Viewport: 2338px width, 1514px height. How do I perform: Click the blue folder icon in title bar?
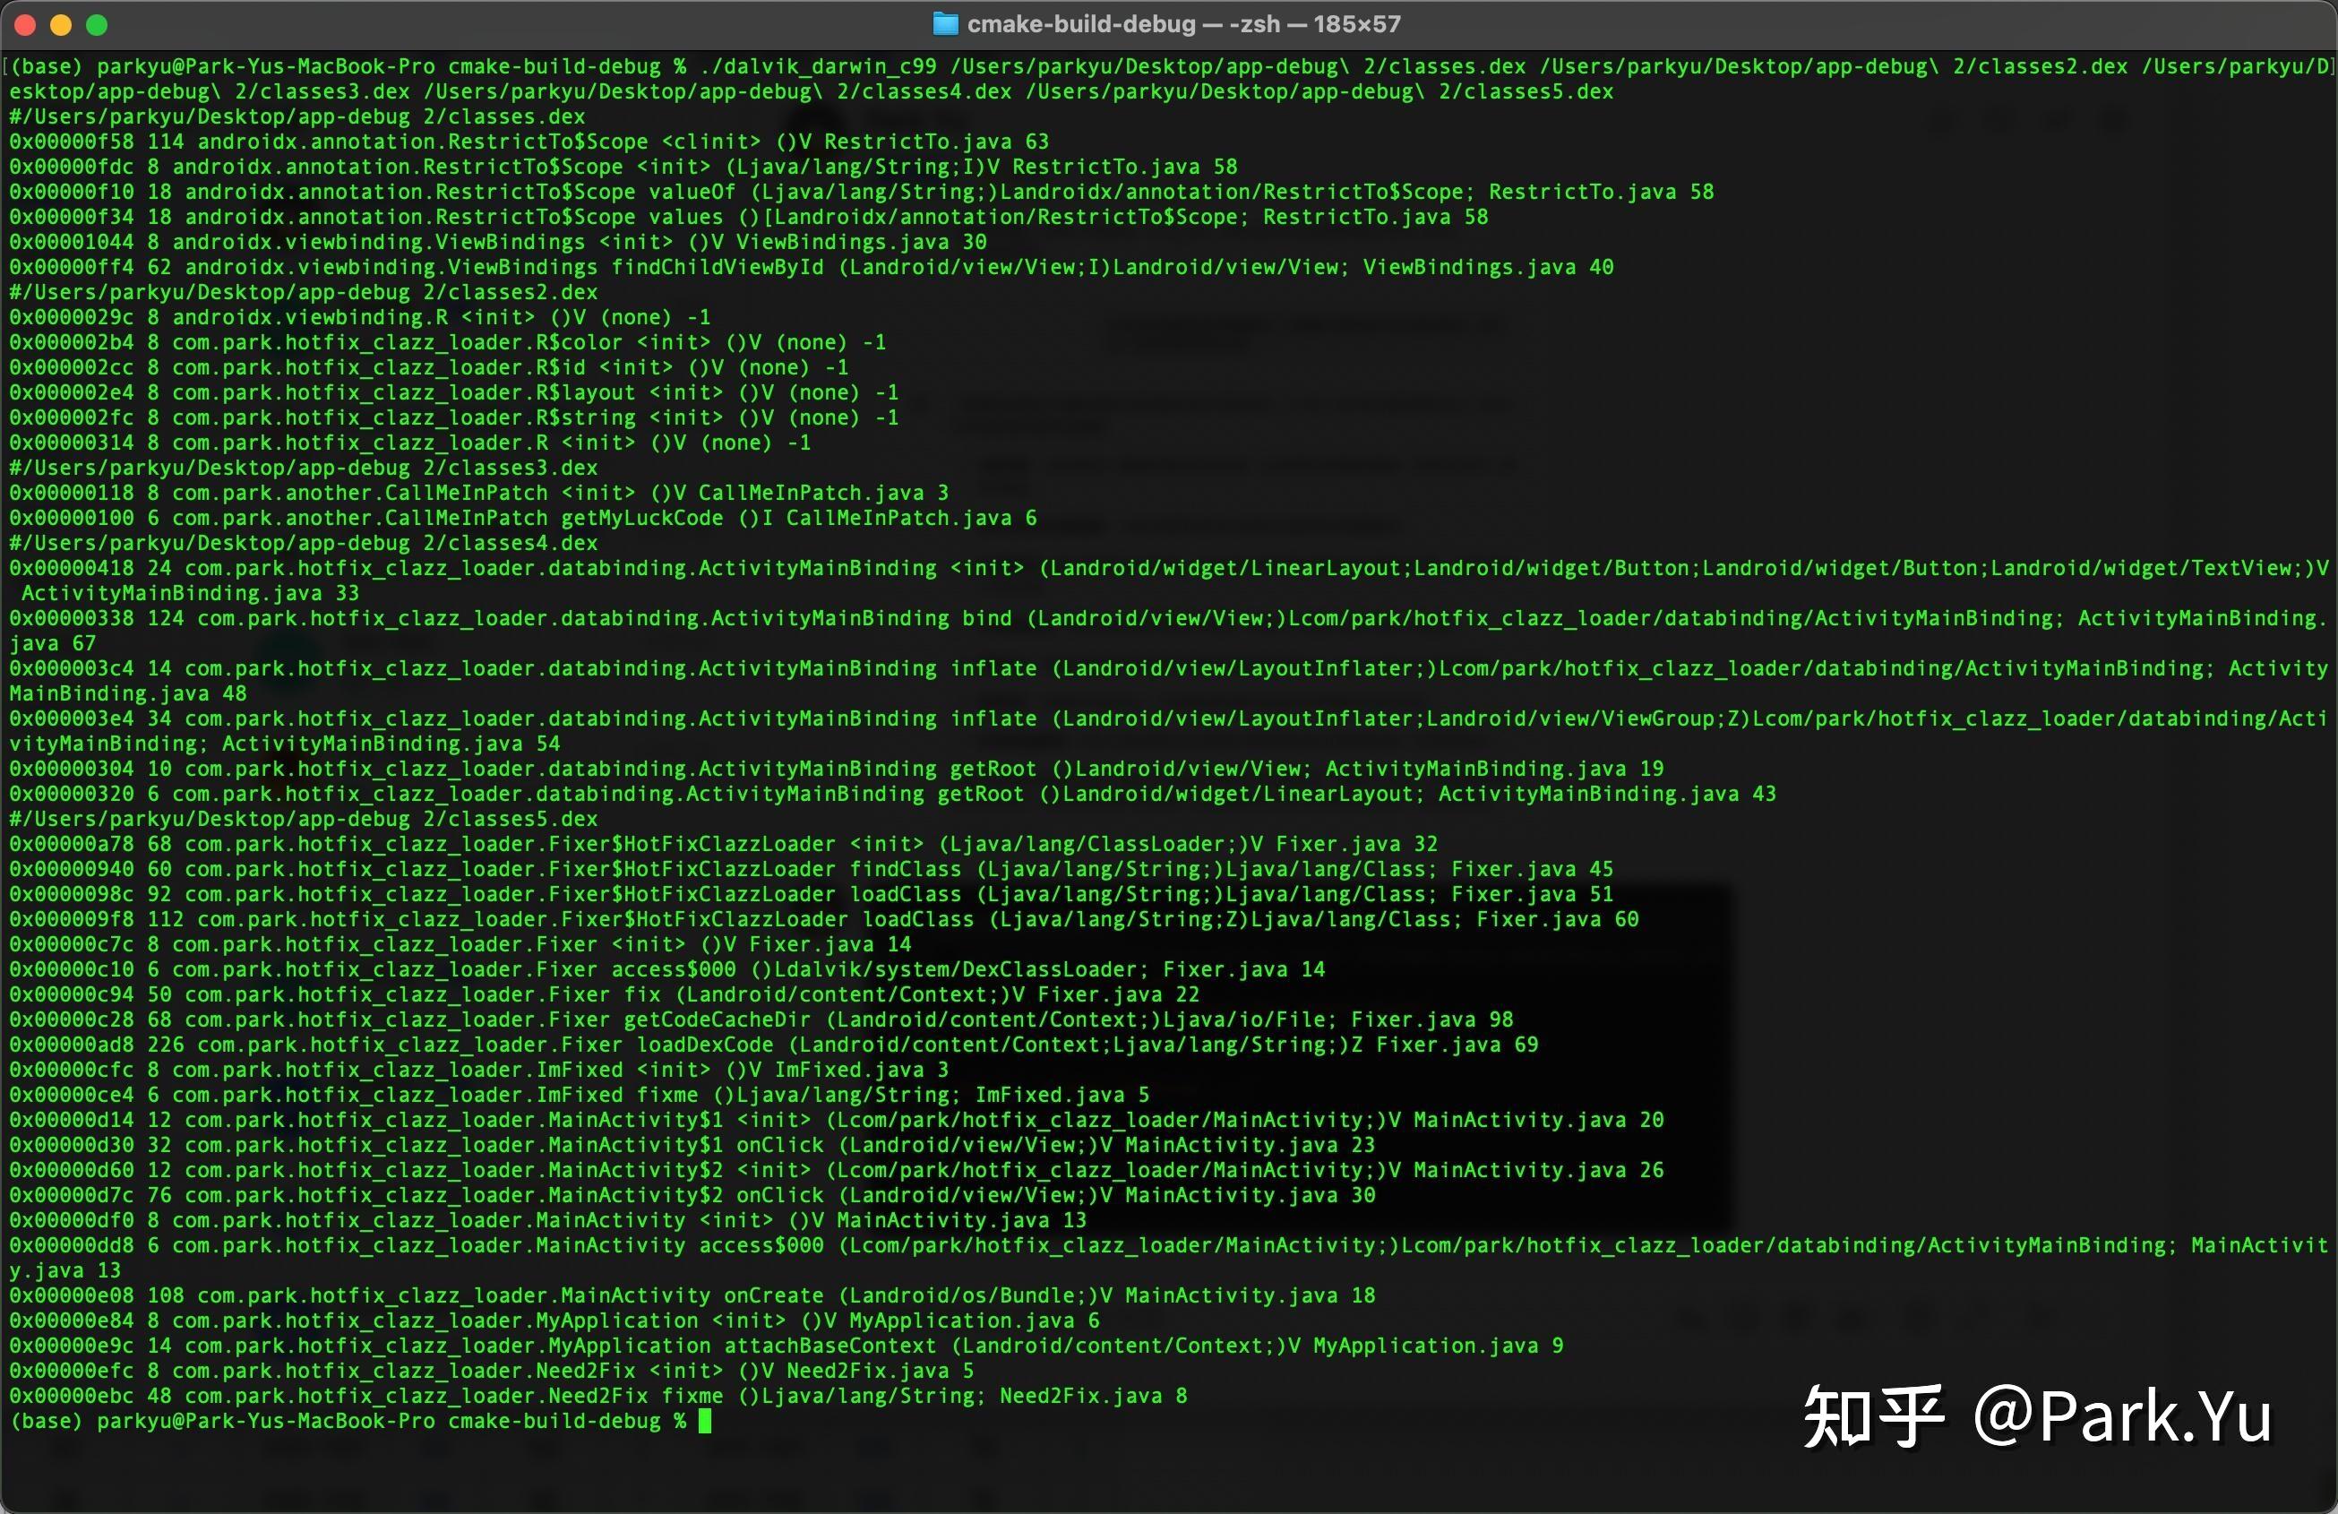tap(944, 23)
